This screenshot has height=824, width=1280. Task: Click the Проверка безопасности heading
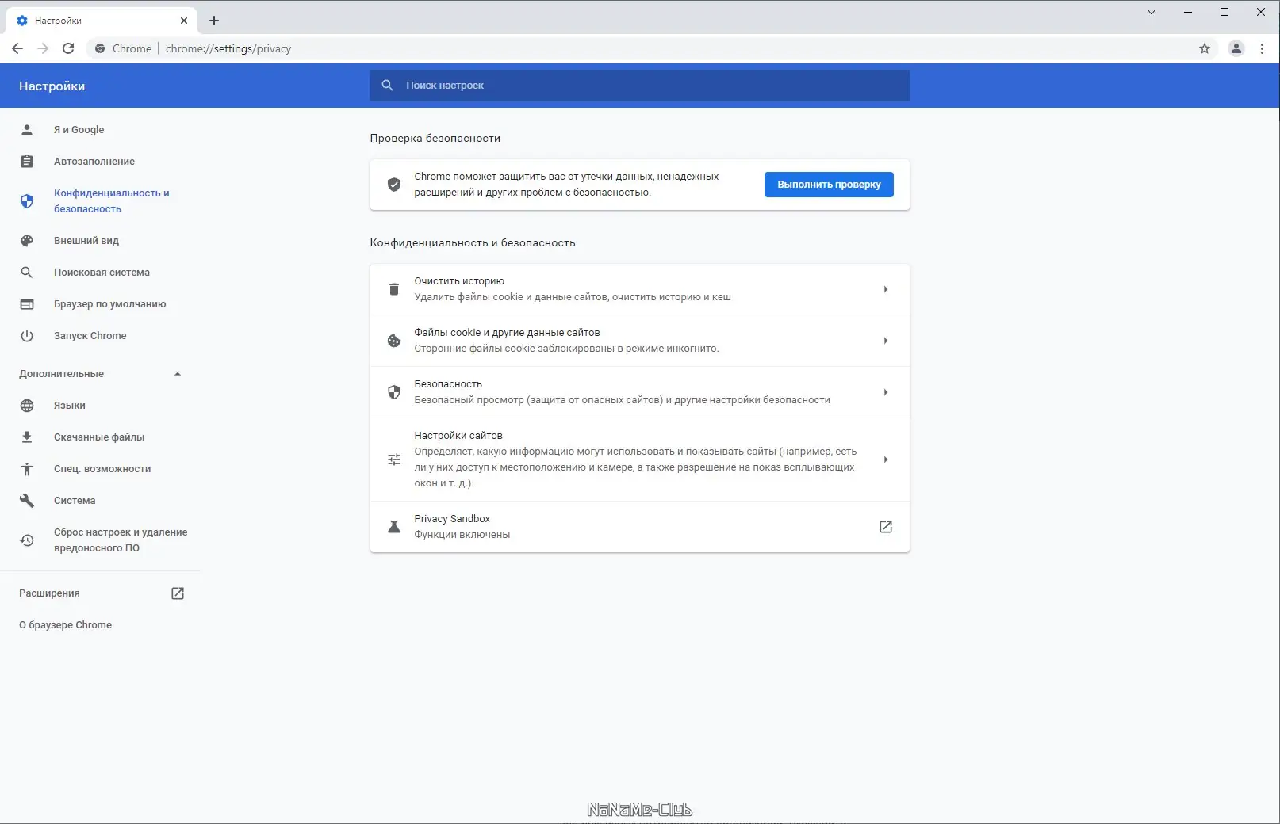tap(435, 138)
